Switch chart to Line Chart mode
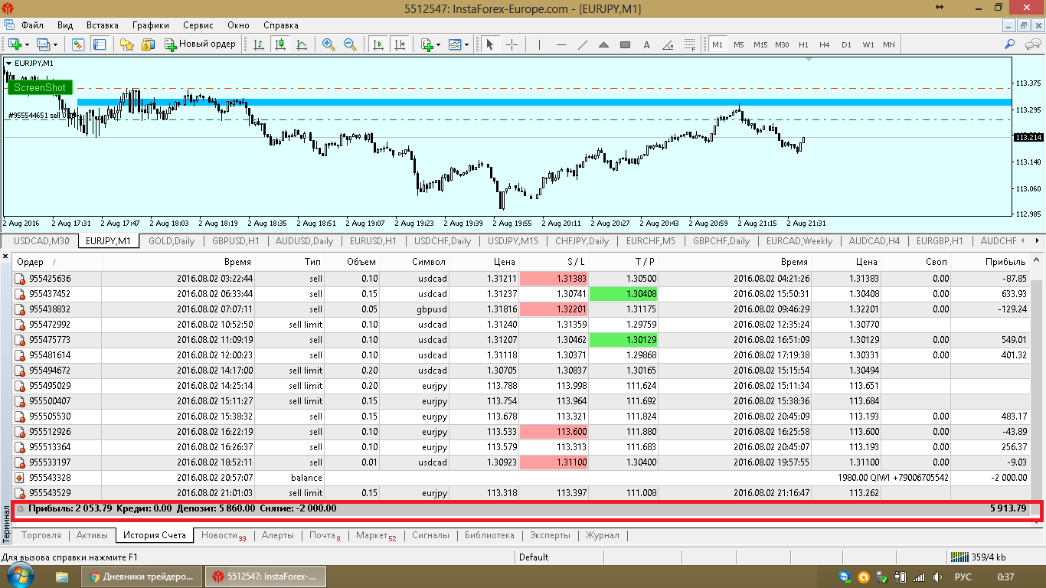1046x588 pixels. tap(302, 44)
